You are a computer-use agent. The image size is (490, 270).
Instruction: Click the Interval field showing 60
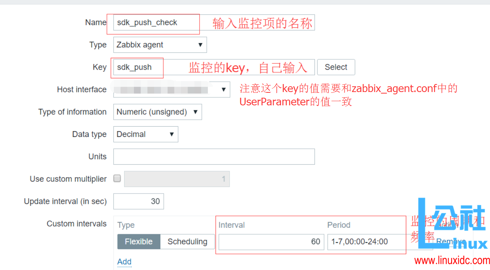[271, 242]
